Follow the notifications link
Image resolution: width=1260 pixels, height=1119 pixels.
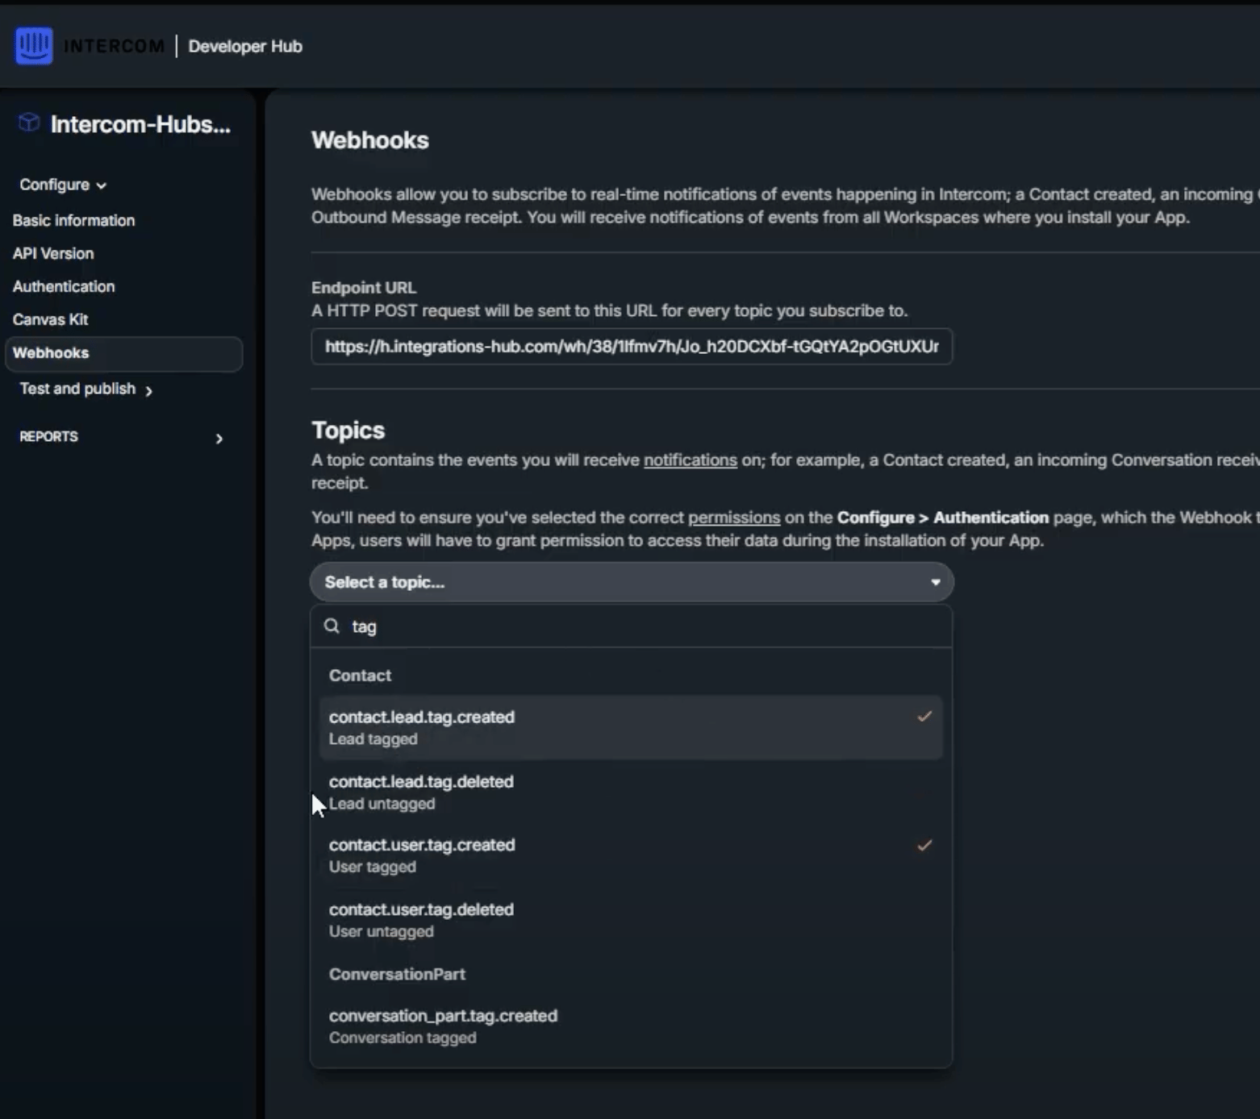(690, 460)
